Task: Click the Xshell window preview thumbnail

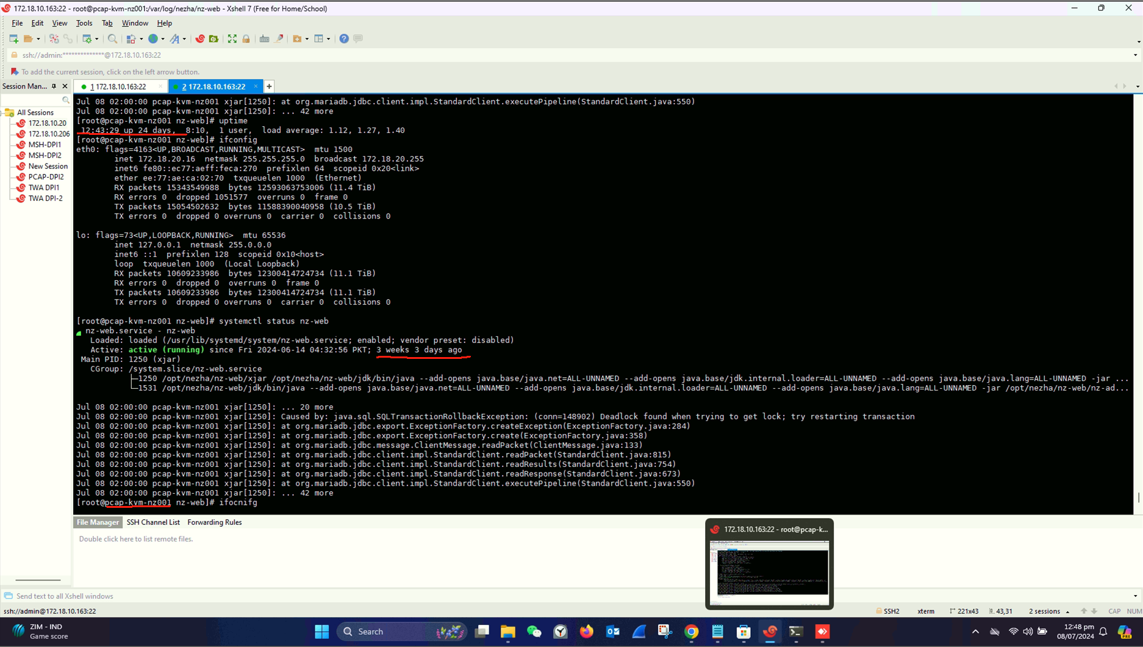Action: pyautogui.click(x=769, y=571)
